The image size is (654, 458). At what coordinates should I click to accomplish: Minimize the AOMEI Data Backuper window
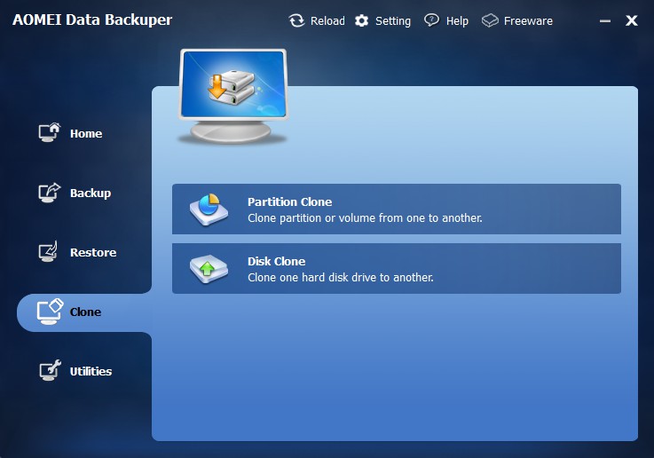[605, 20]
